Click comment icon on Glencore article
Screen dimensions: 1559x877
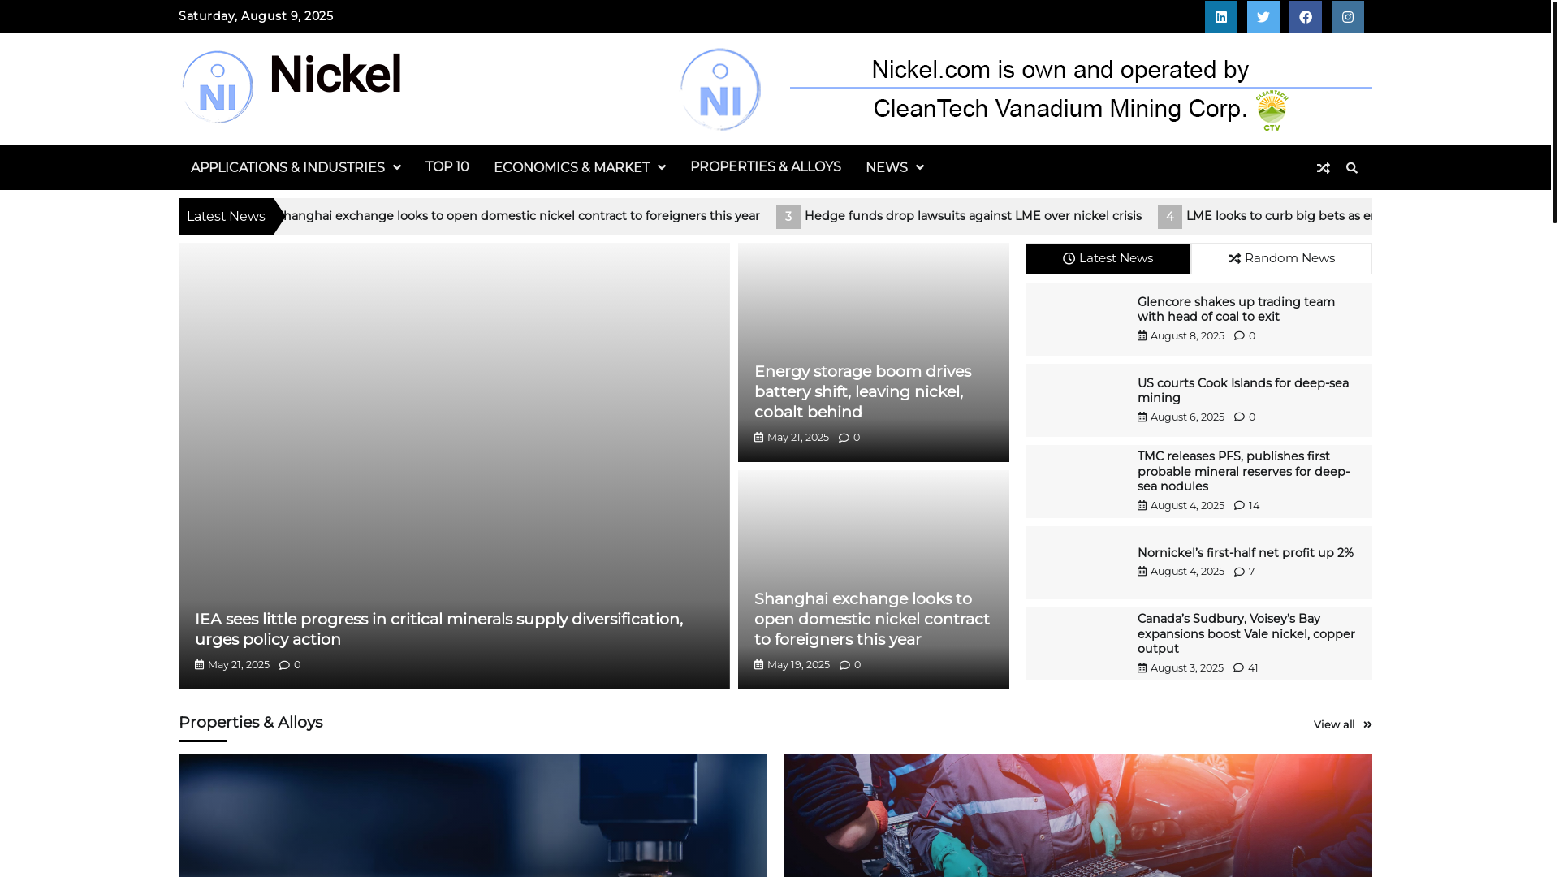(x=1239, y=335)
